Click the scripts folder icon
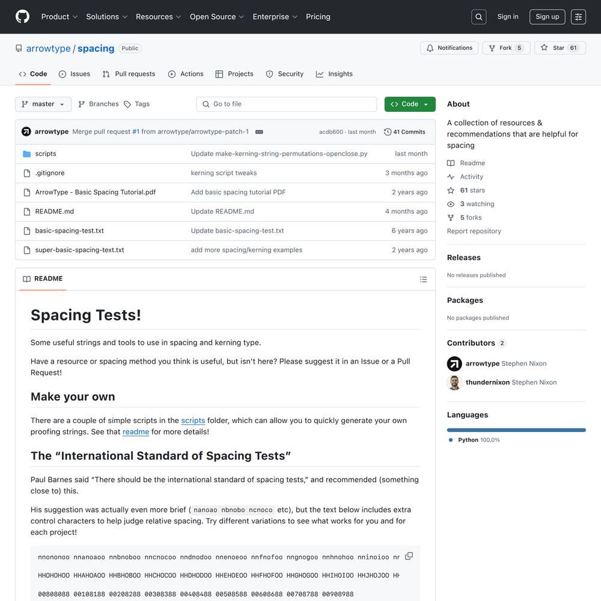Image resolution: width=601 pixels, height=601 pixels. tap(27, 154)
